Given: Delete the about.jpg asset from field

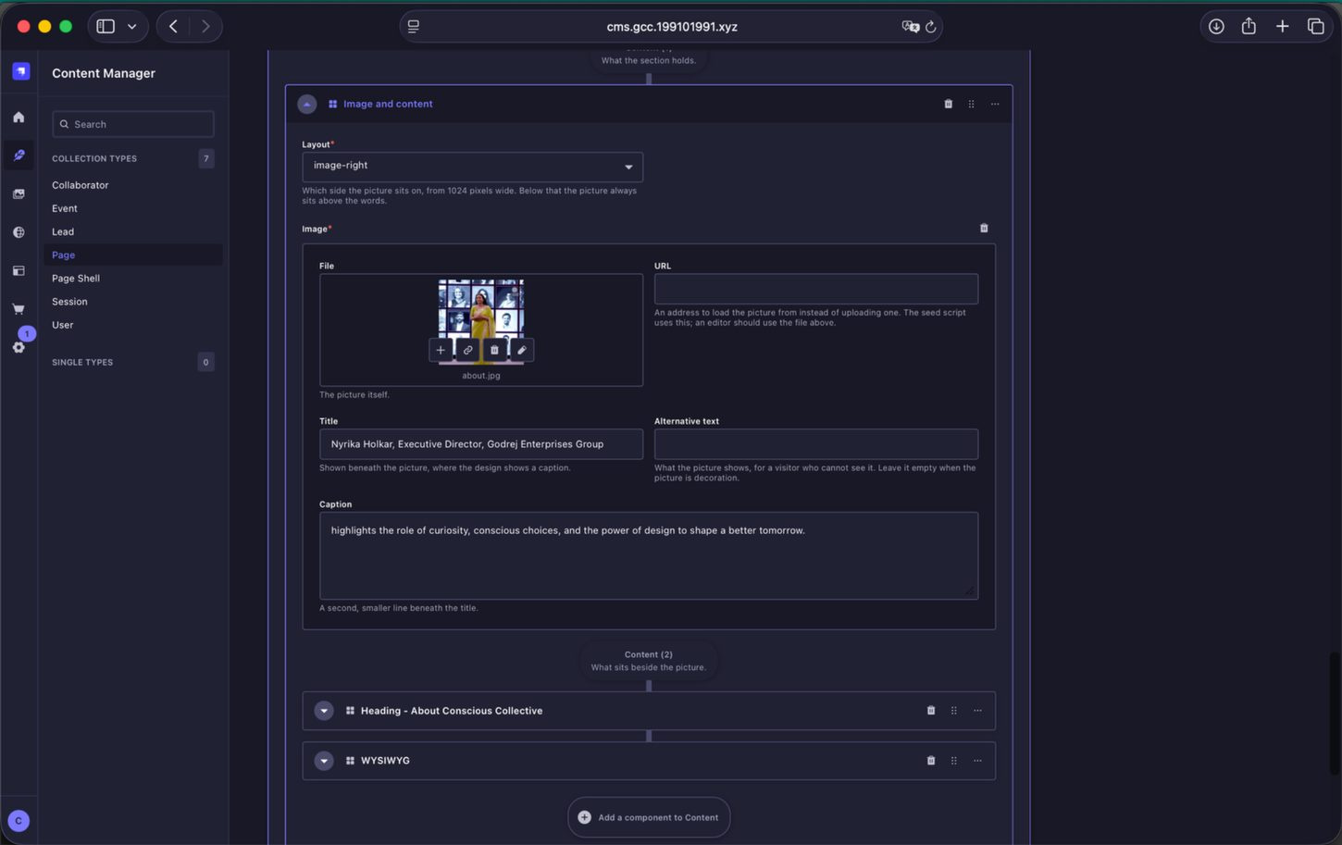Looking at the screenshot, I should (x=494, y=350).
